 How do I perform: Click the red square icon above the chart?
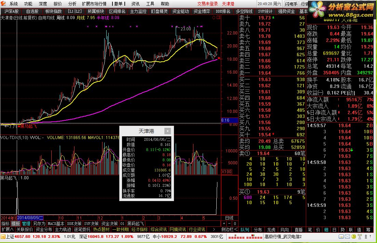coord(218,17)
